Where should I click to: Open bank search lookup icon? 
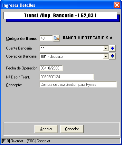tap(57, 38)
